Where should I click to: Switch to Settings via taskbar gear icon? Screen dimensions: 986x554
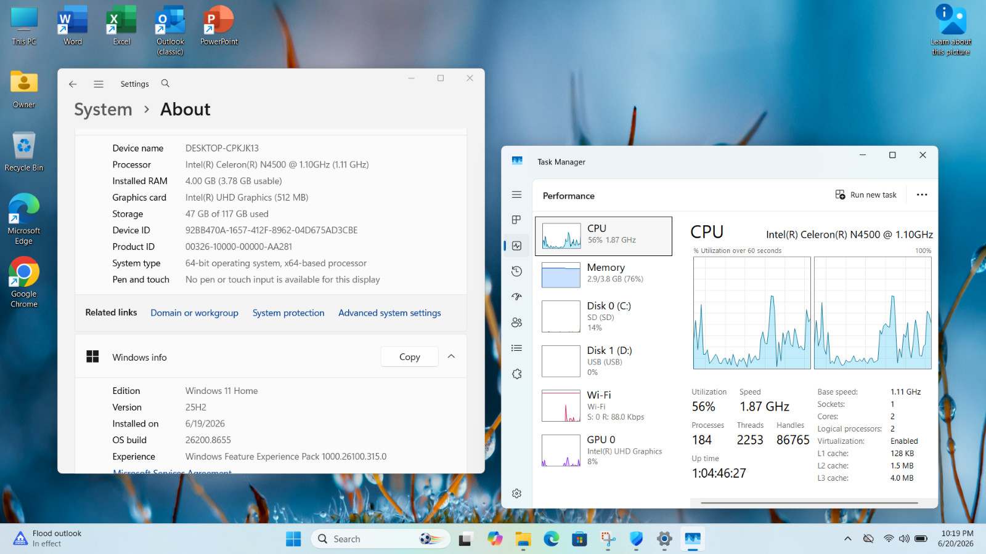[x=664, y=539]
